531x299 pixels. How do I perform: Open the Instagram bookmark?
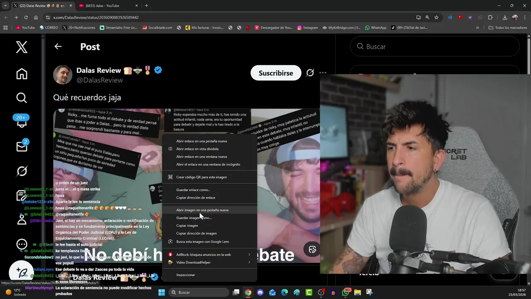pos(307,28)
